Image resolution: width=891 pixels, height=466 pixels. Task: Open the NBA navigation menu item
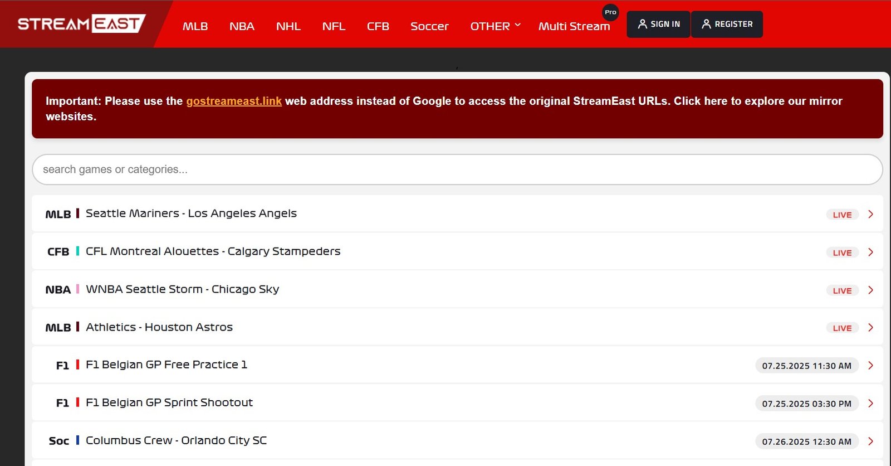coord(242,26)
